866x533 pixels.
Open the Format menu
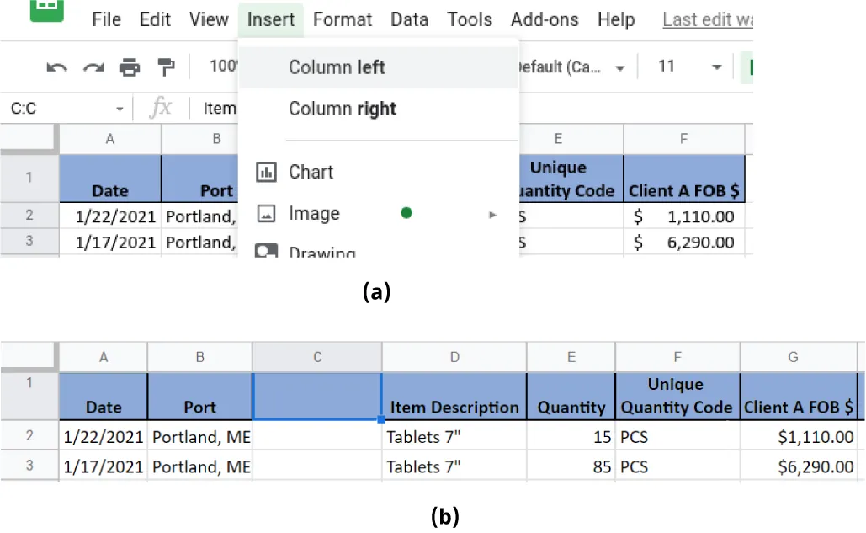tap(343, 19)
